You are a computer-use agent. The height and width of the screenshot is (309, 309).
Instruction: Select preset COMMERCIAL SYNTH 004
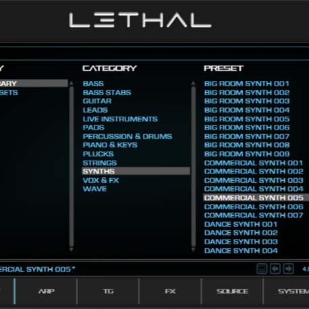click(x=254, y=189)
